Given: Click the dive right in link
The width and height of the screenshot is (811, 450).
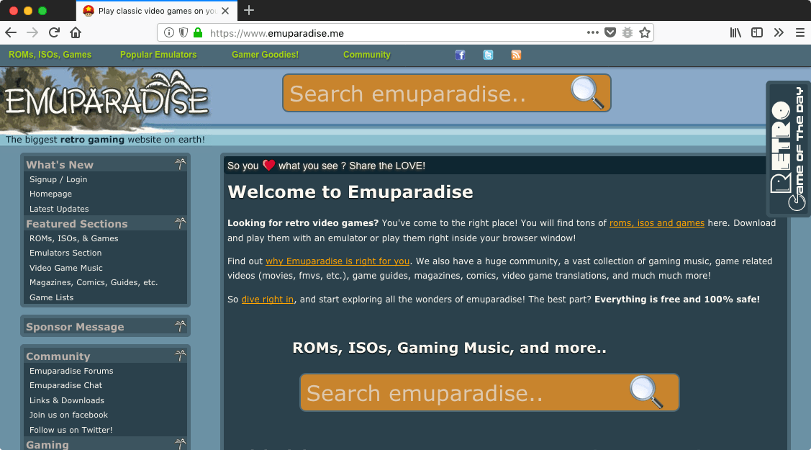Looking at the screenshot, I should pyautogui.click(x=268, y=299).
